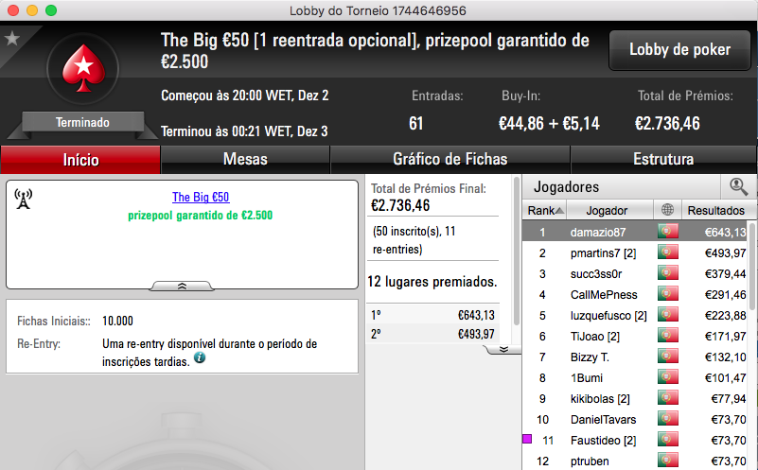Click kikibolas's Portugal flag
Image resolution: width=758 pixels, height=470 pixels.
(667, 398)
